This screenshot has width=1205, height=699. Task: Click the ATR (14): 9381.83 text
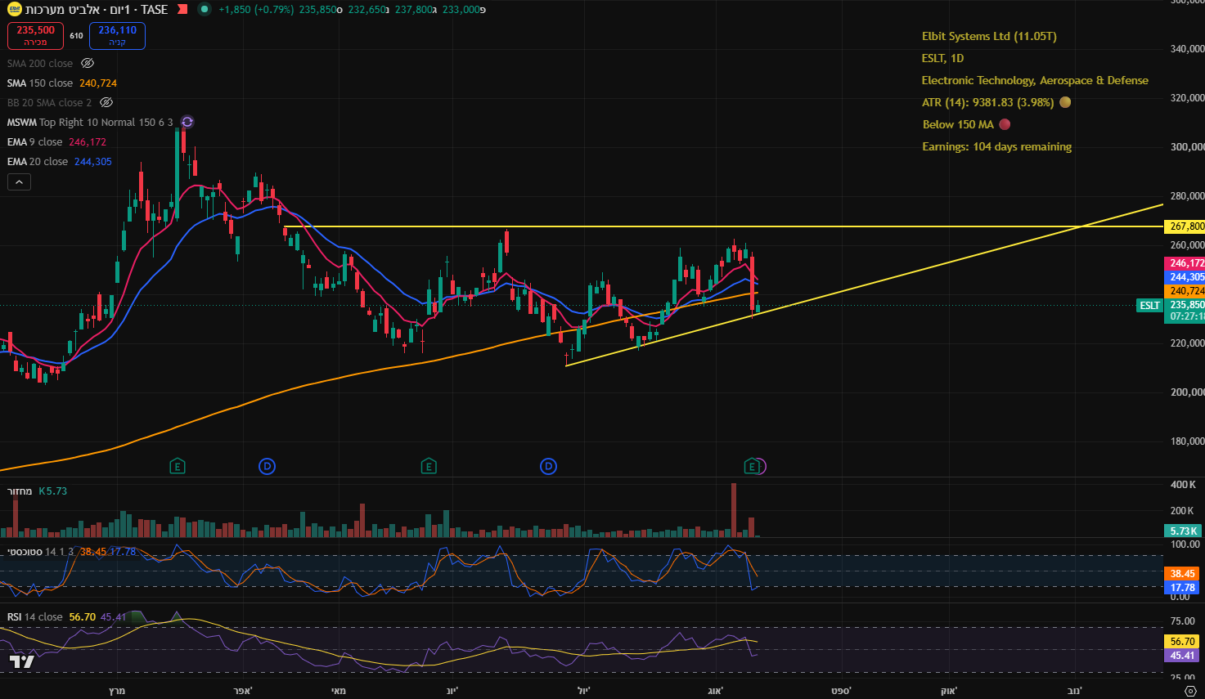coord(987,102)
